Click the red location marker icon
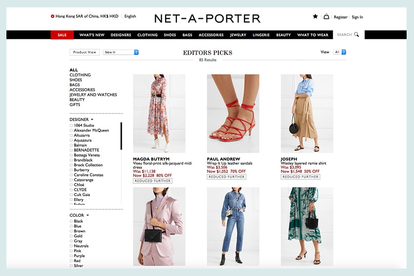Screen dimensions: 414x276 [x=53, y=16]
